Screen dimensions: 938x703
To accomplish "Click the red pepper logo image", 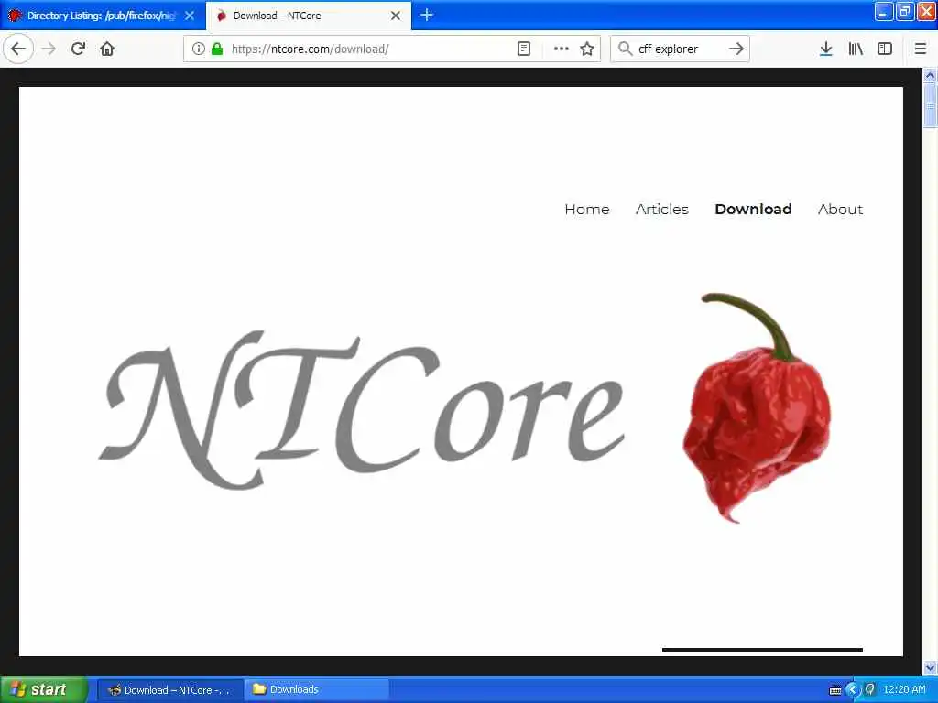I will [x=757, y=407].
